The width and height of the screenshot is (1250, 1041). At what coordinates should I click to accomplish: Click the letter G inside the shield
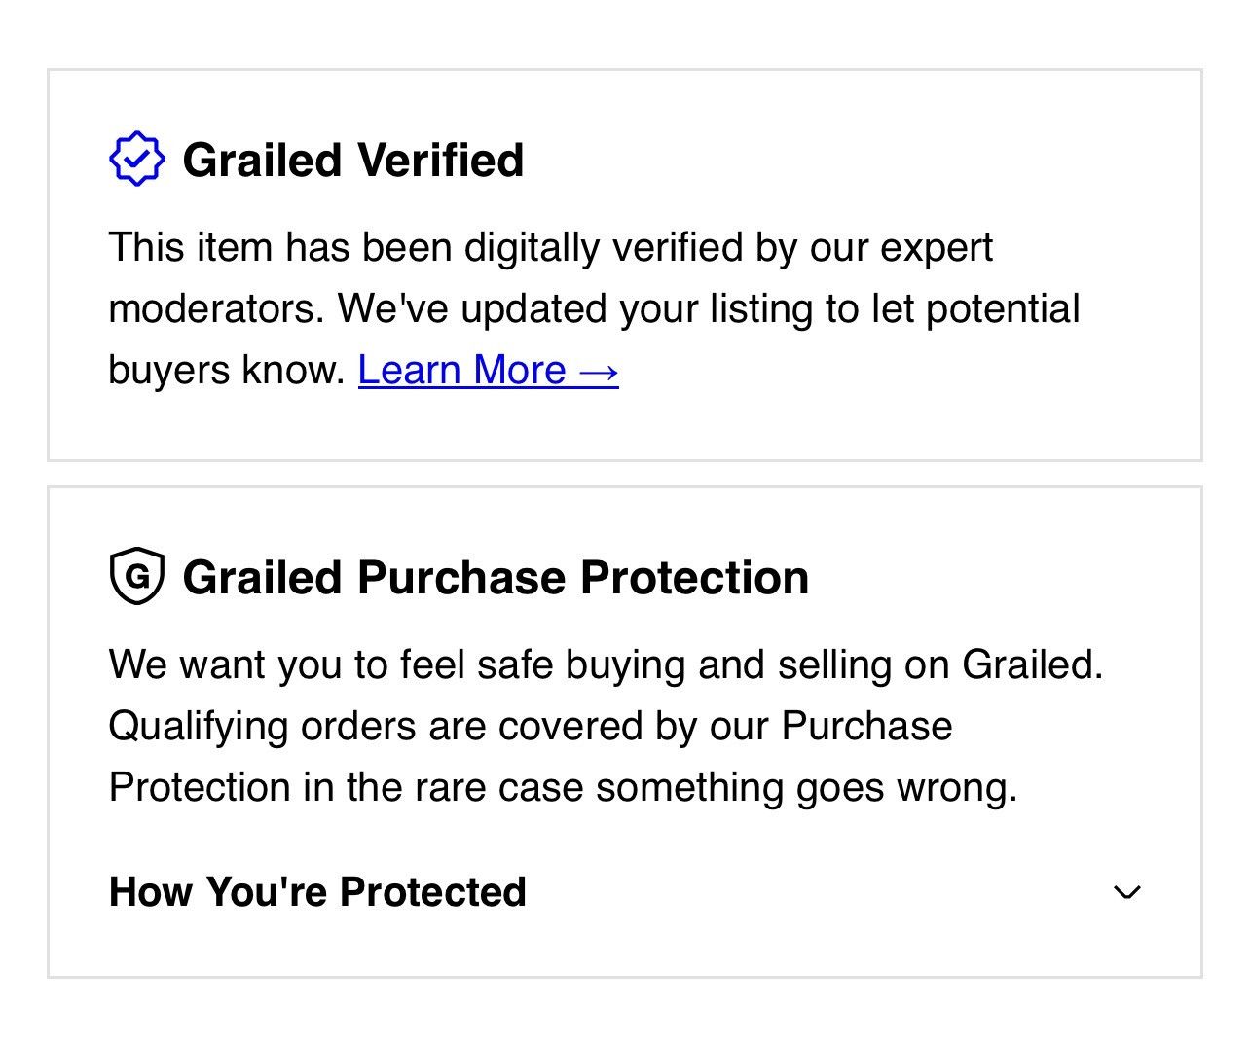tap(137, 575)
